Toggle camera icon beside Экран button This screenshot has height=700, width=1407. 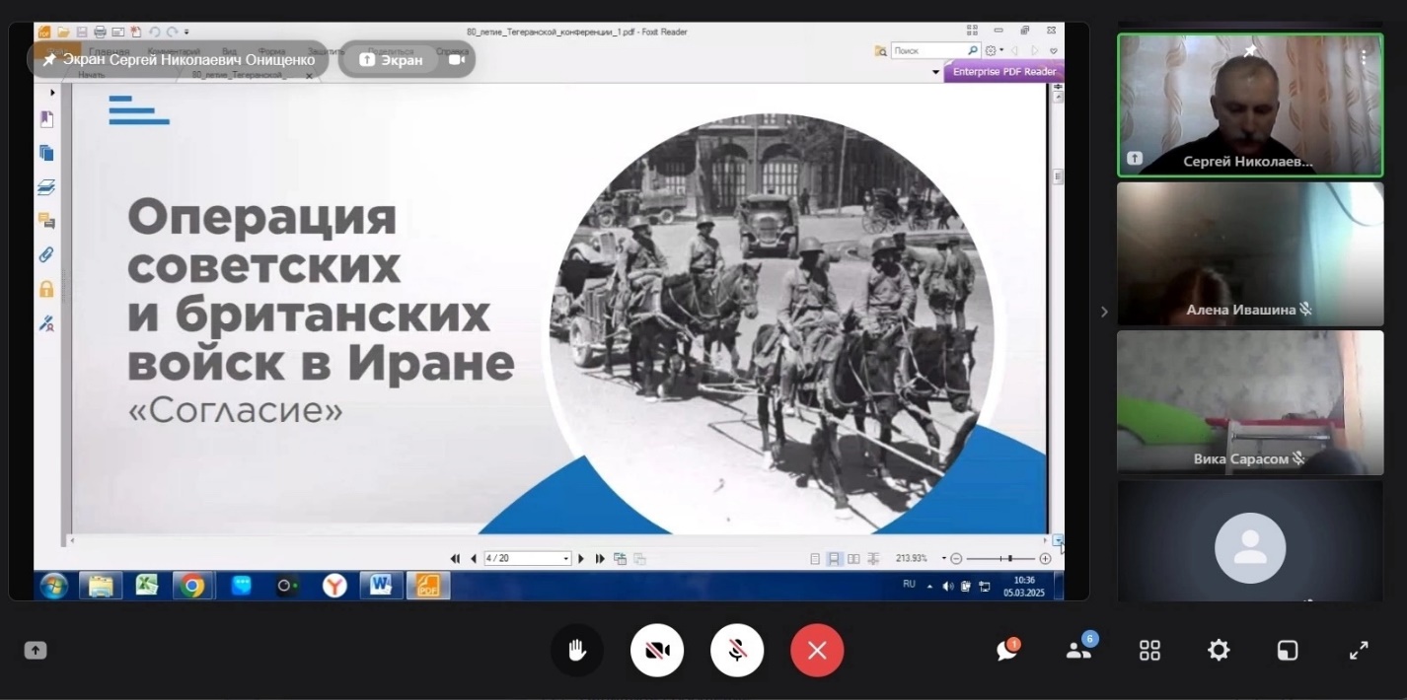(457, 59)
